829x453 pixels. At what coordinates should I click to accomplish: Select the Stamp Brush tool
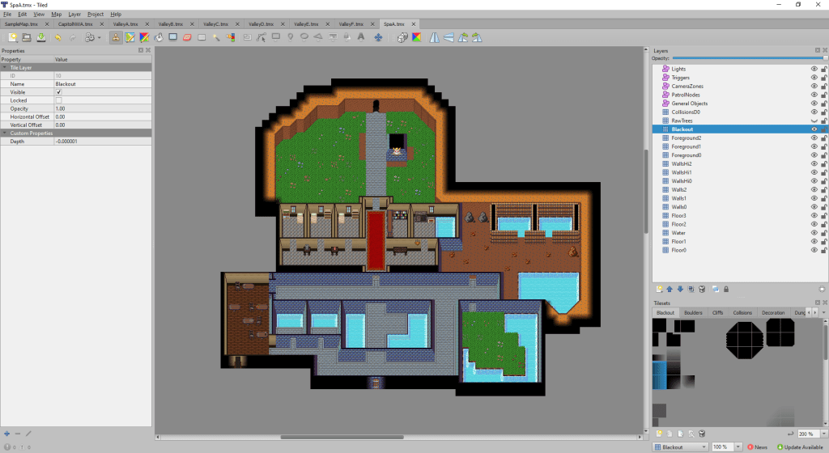(x=116, y=37)
